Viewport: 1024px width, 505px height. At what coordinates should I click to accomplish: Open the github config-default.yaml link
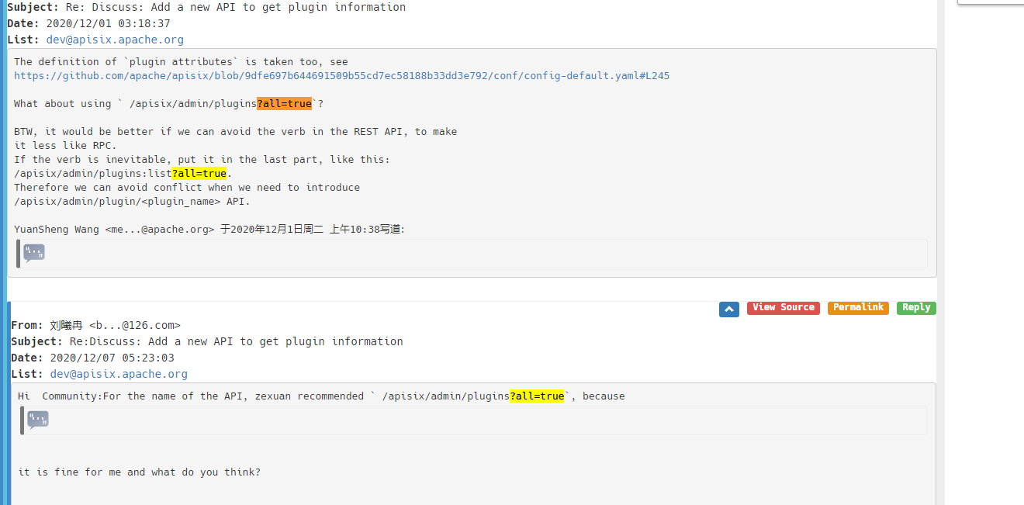pyautogui.click(x=341, y=76)
